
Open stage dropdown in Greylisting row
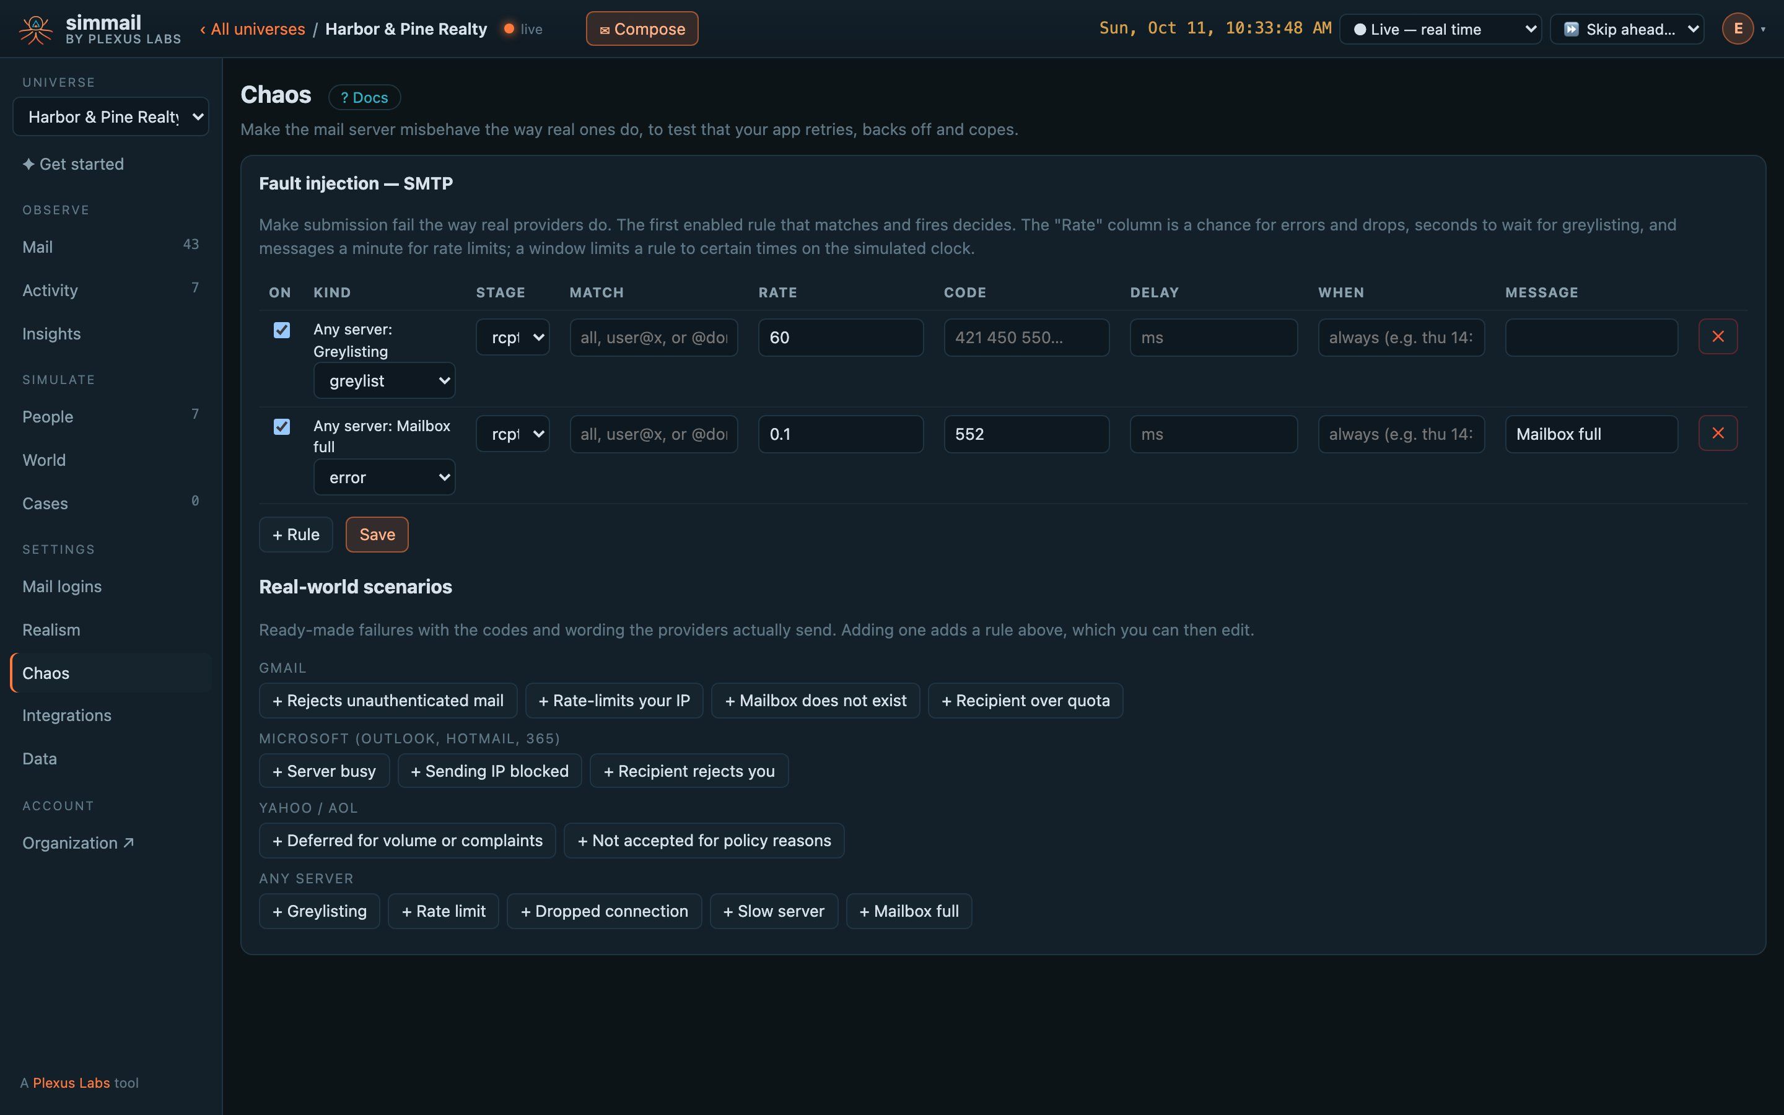512,337
